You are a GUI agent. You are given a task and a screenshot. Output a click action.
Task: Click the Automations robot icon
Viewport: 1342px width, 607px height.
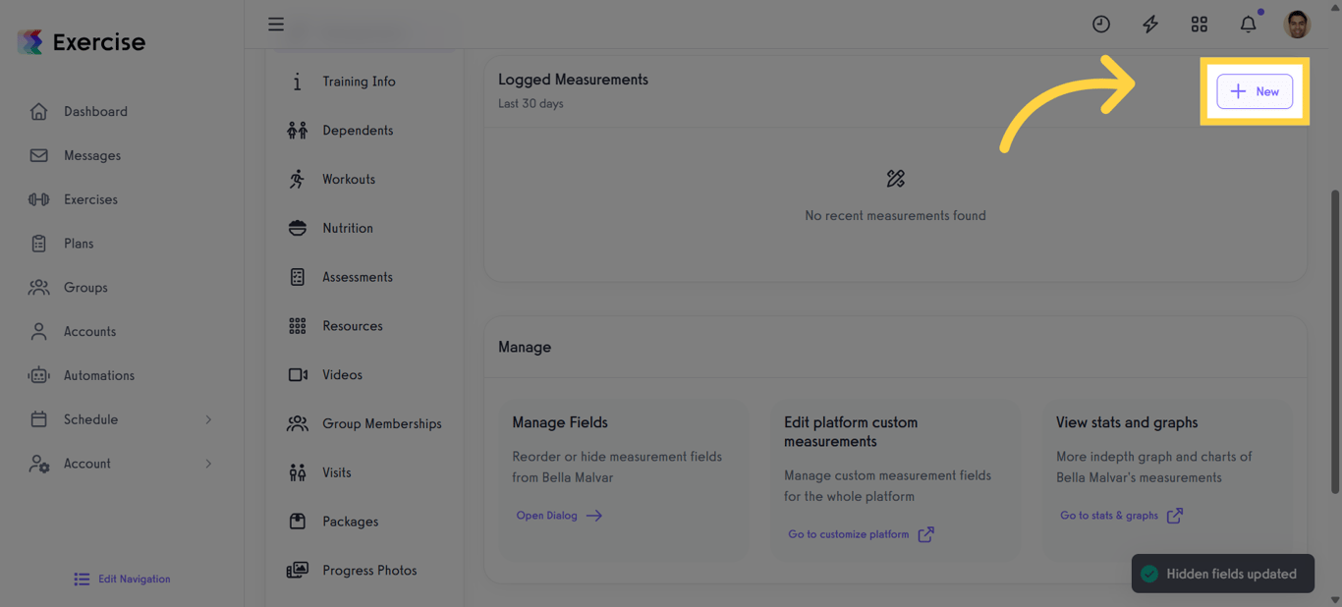[x=38, y=375]
